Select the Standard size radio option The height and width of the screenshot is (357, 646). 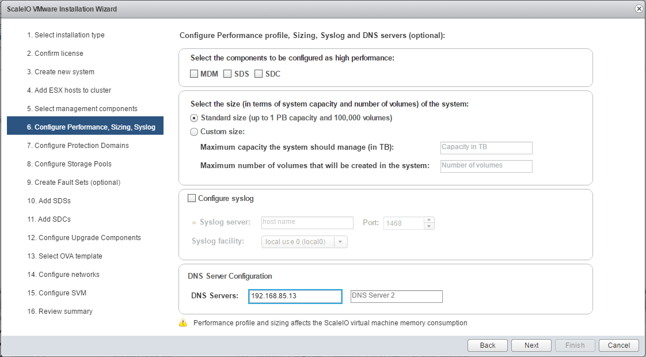[x=194, y=118]
